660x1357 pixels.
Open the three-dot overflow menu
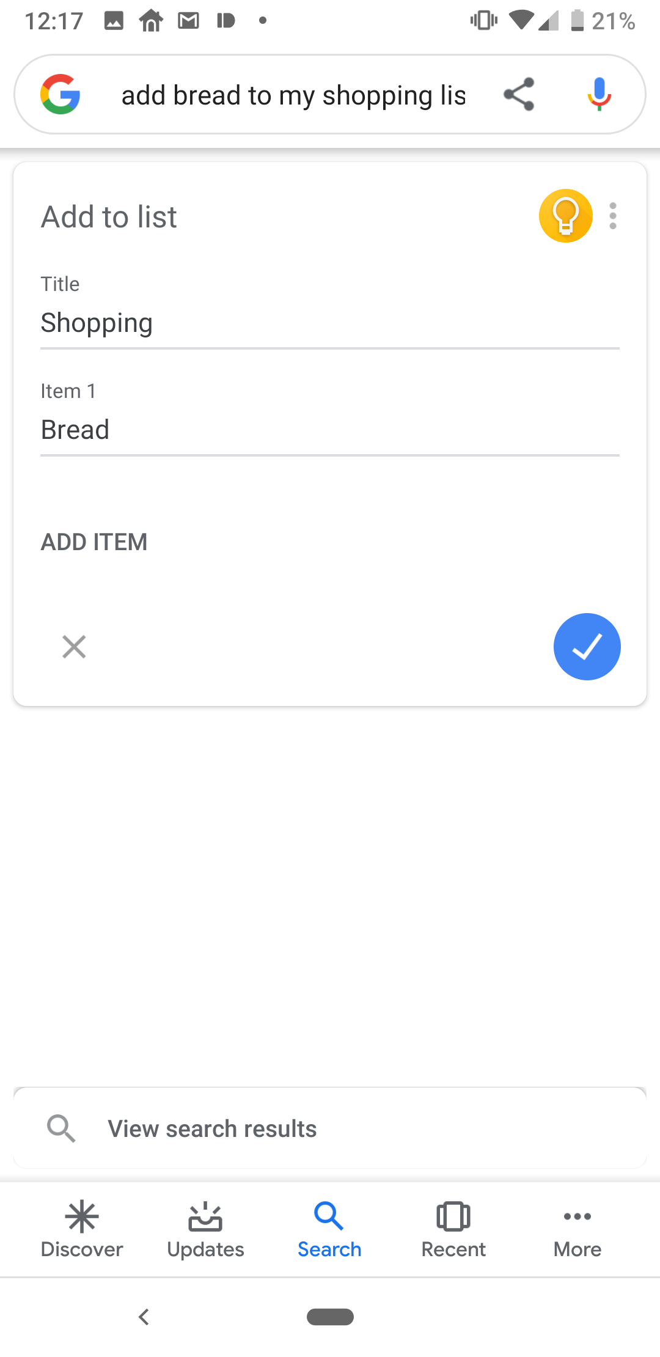pos(613,216)
